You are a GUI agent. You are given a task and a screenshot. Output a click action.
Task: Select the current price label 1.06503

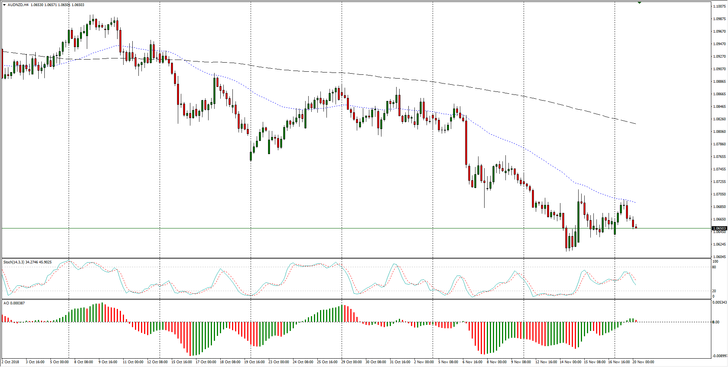719,228
